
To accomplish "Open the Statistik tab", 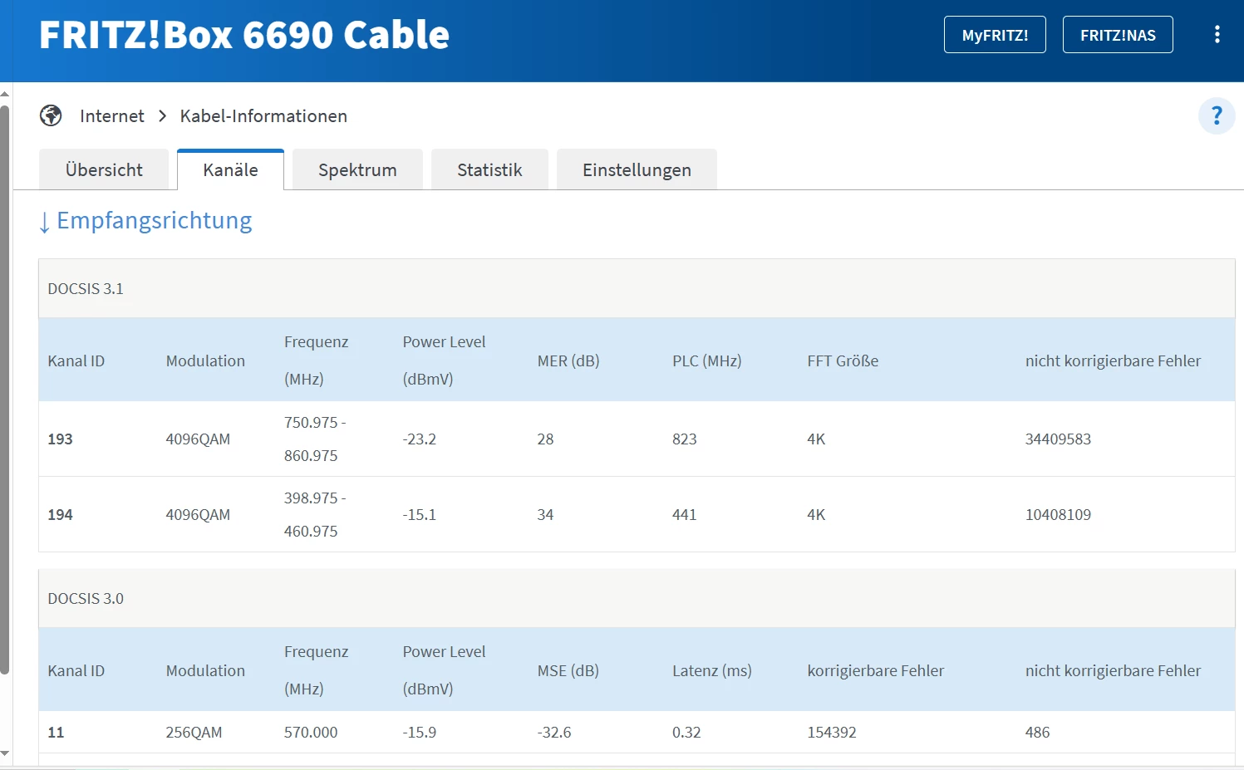I will click(x=489, y=169).
